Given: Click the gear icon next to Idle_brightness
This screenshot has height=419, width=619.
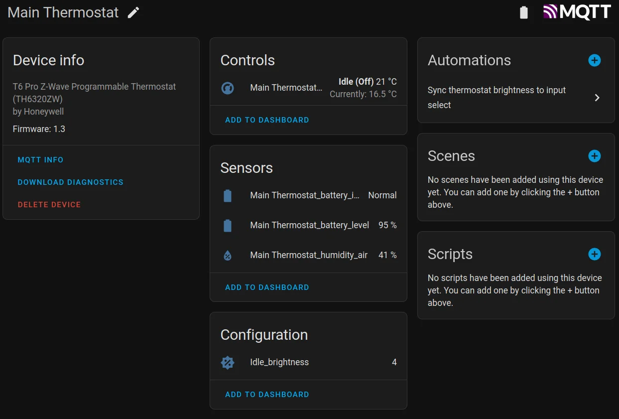Looking at the screenshot, I should 228,362.
